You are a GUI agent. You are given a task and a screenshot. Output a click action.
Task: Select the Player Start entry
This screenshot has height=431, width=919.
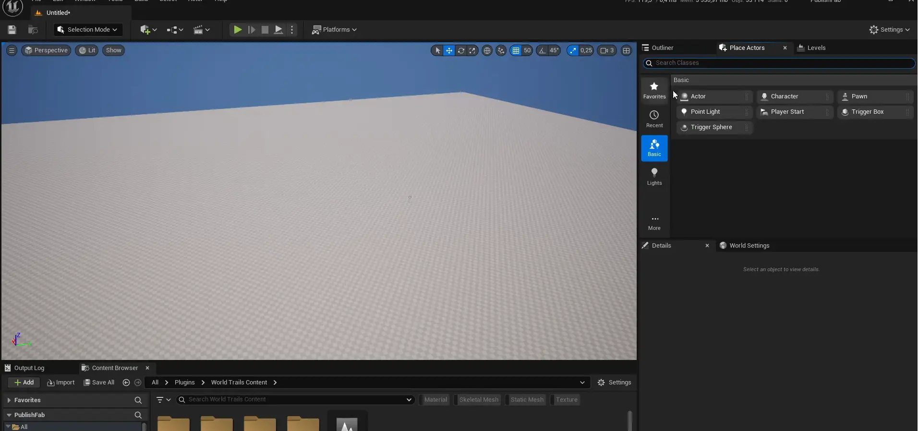point(795,112)
